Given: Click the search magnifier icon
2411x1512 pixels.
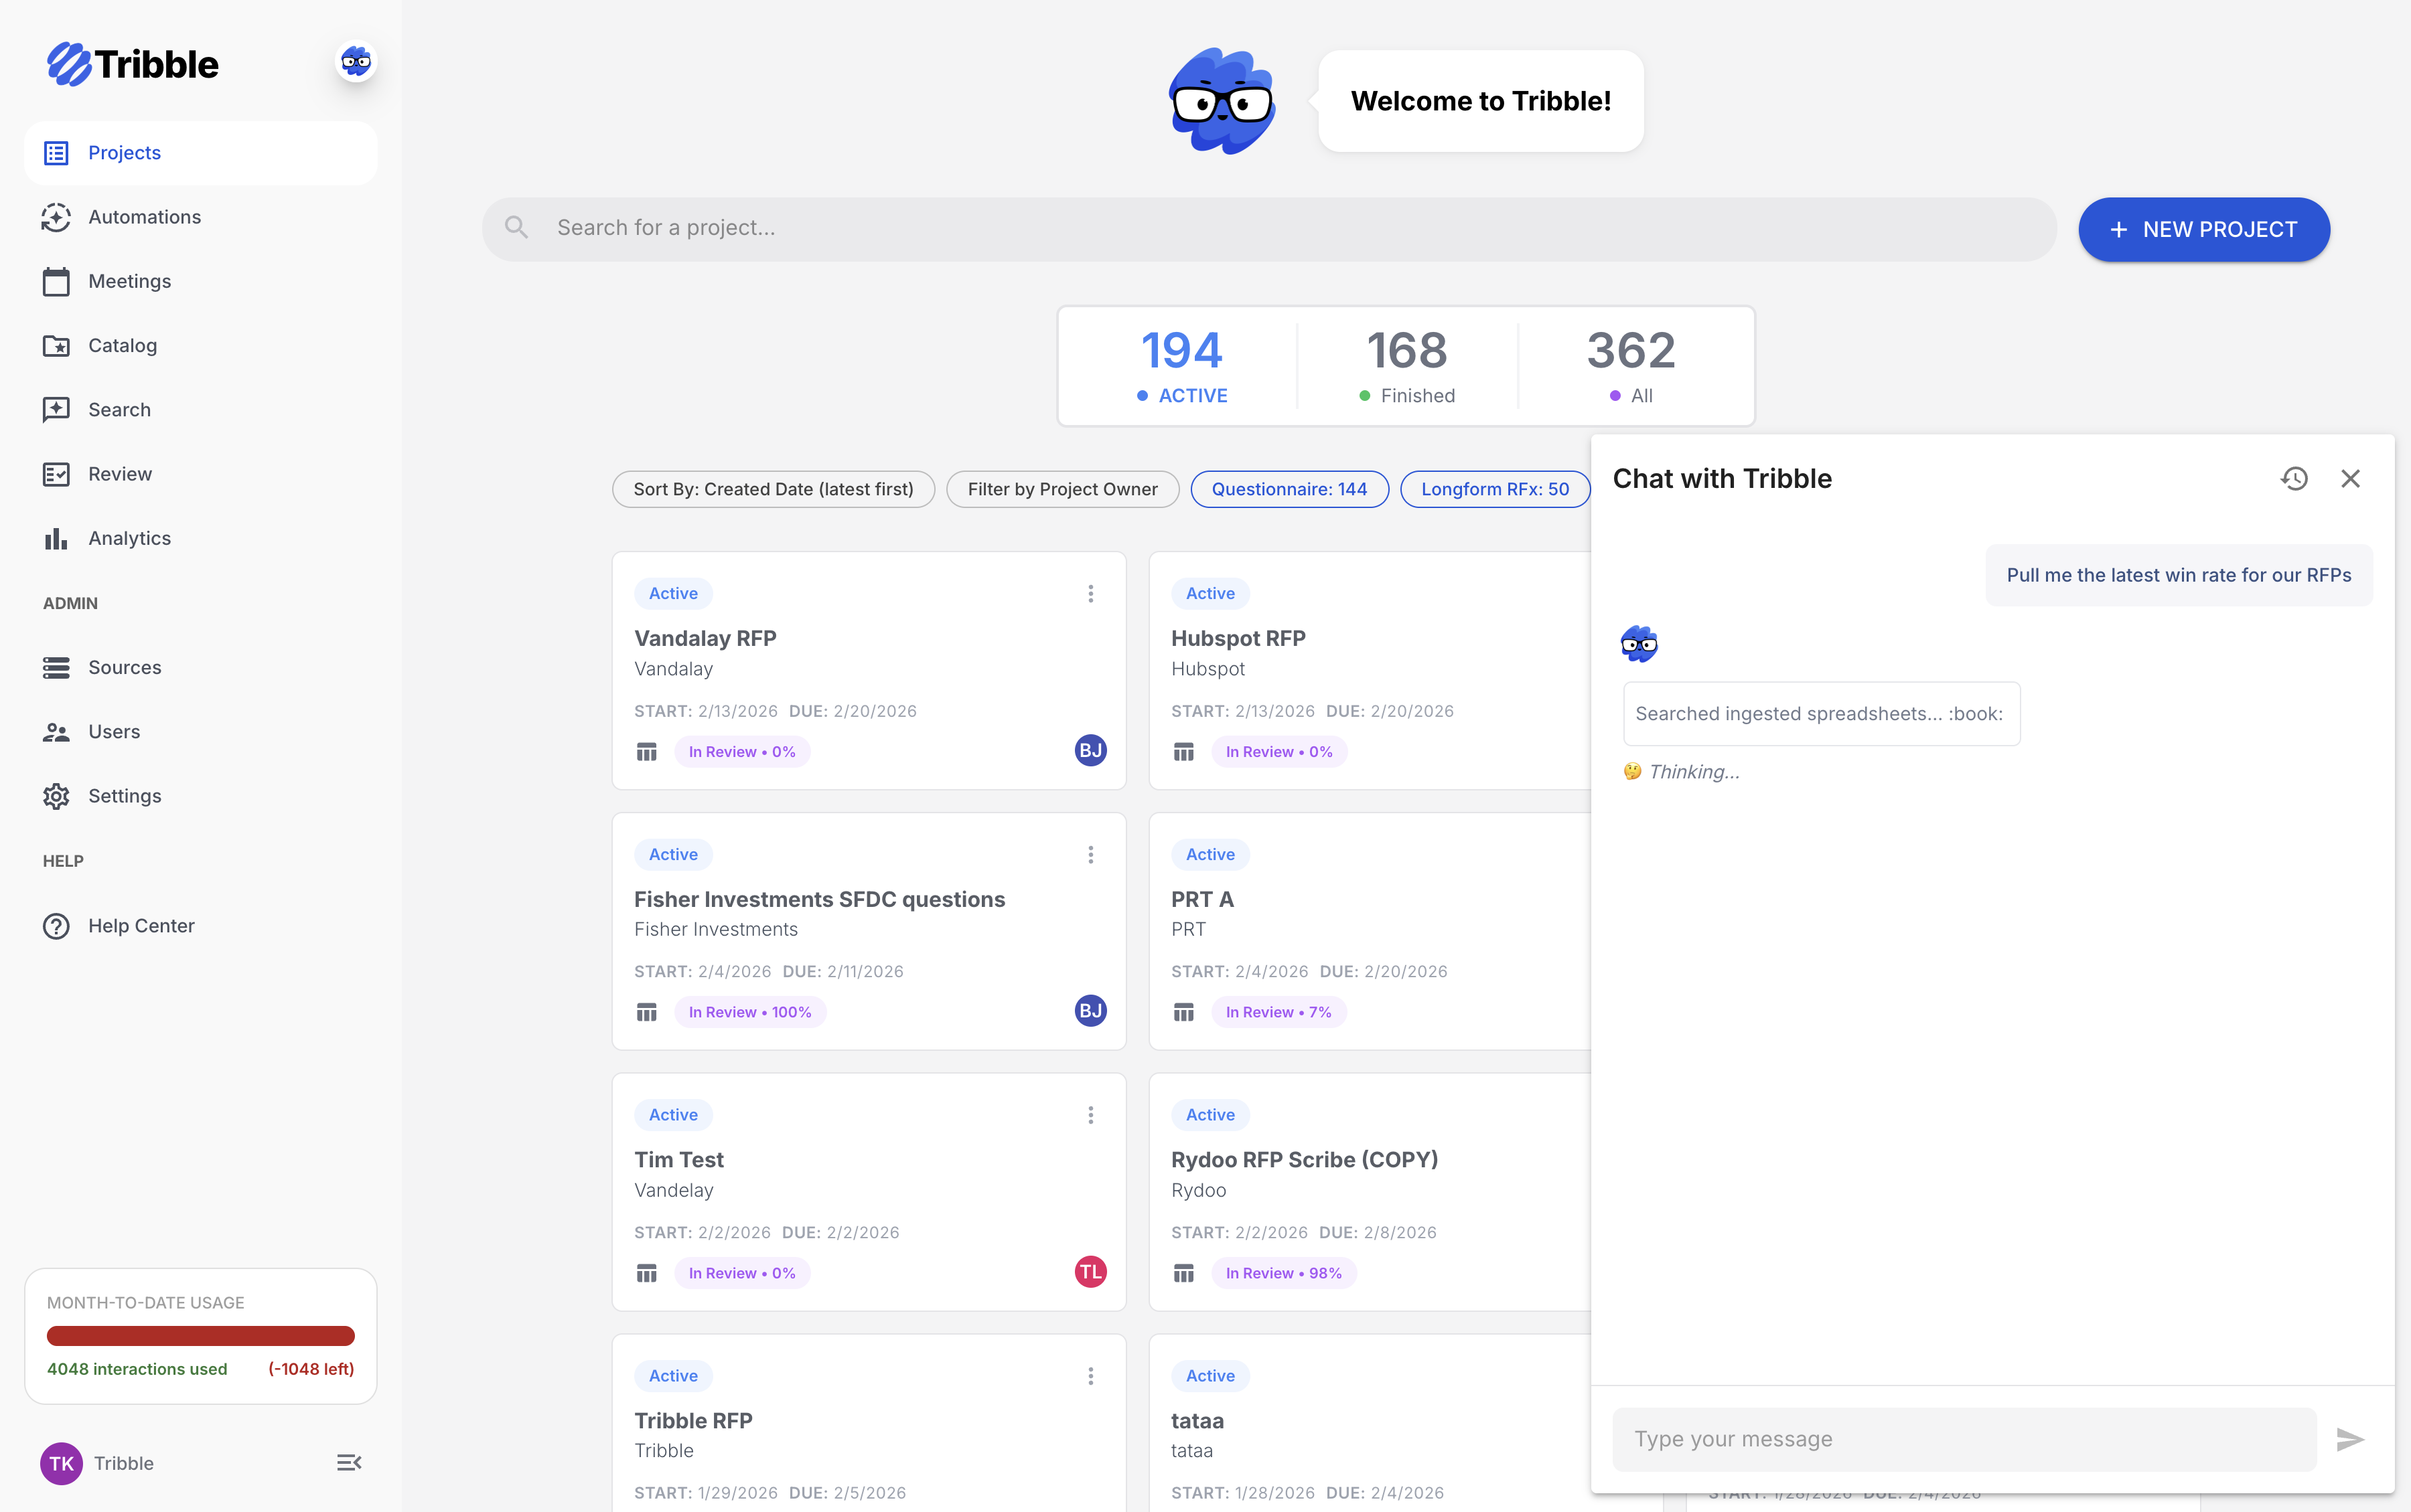Looking at the screenshot, I should point(516,228).
